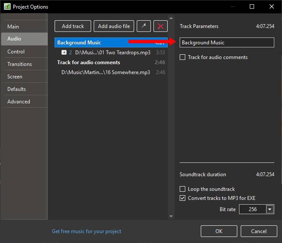Enable Track for audio comments checkbox
This screenshot has height=243, width=282.
(182, 57)
